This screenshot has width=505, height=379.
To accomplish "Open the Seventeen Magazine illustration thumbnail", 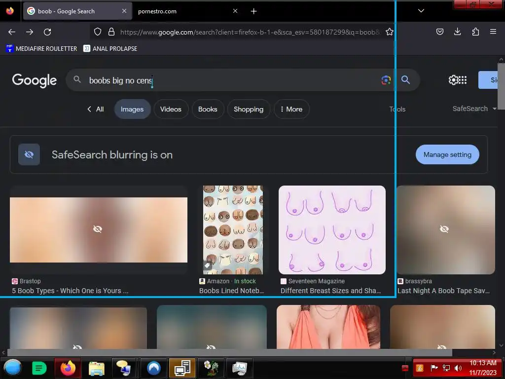I will tap(332, 230).
